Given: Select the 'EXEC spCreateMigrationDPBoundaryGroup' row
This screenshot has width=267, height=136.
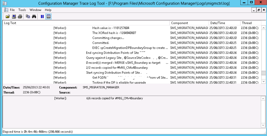Looking at the screenshot, I should click(x=132, y=48).
